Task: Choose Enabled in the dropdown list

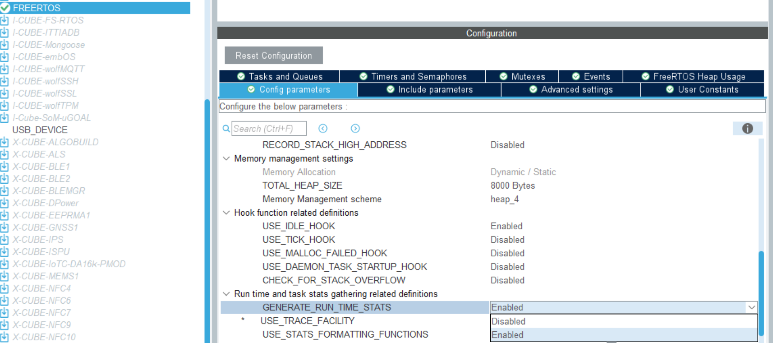Action: click(x=624, y=335)
